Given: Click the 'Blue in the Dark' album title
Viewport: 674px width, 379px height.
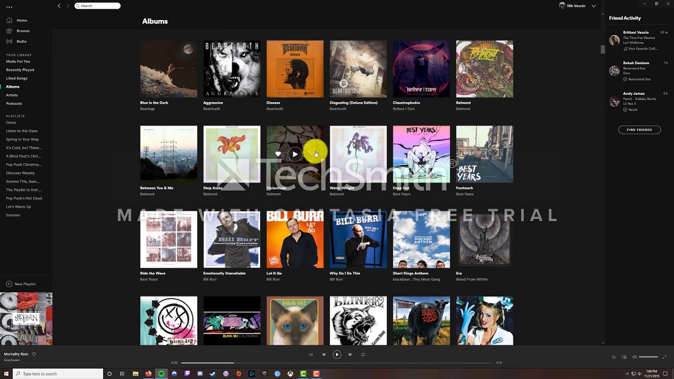Looking at the screenshot, I should coord(154,103).
